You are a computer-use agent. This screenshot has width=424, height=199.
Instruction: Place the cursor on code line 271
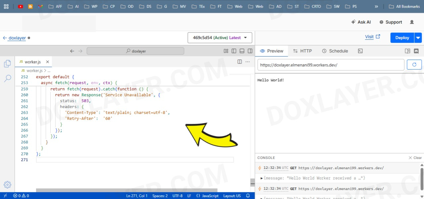(135, 160)
